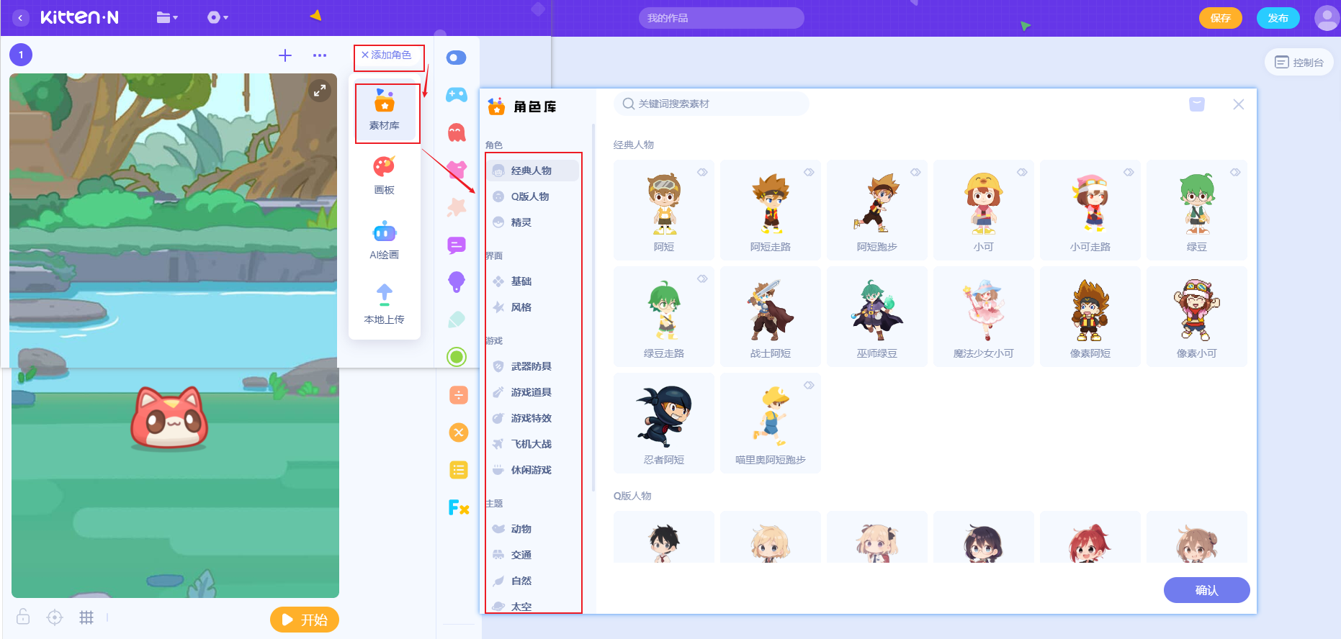Screen dimensions: 1341x639
Task: Select the 自然 theme category
Action: point(533,581)
